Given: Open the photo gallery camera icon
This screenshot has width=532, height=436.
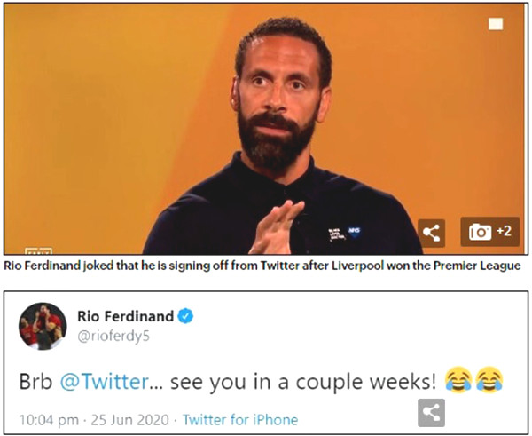Looking at the screenshot, I should [x=480, y=232].
